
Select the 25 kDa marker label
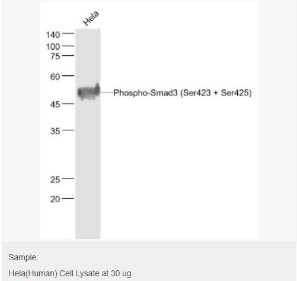point(55,180)
